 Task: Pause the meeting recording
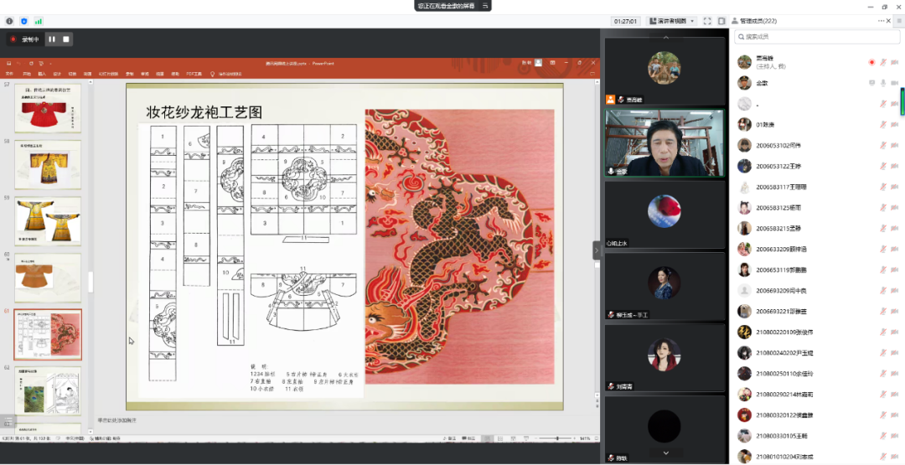point(51,39)
